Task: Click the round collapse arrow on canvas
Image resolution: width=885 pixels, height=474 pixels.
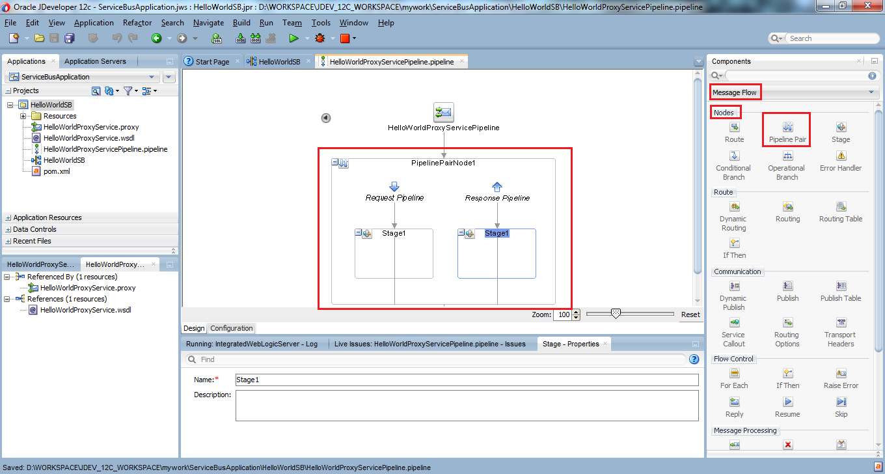Action: pyautogui.click(x=326, y=118)
